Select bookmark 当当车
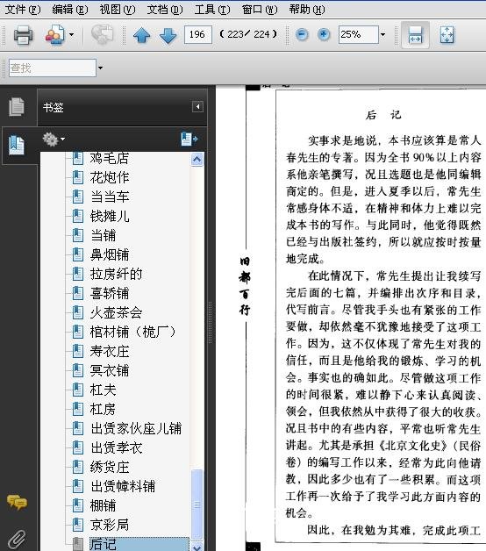This screenshot has height=551, width=486. tap(110, 197)
